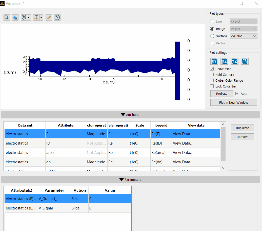The width and height of the screenshot is (262, 231).
Task: Click the (1e0) scale for E row
Action: pos(140,134)
